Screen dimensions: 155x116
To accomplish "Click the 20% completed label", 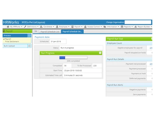I will pos(73,61).
